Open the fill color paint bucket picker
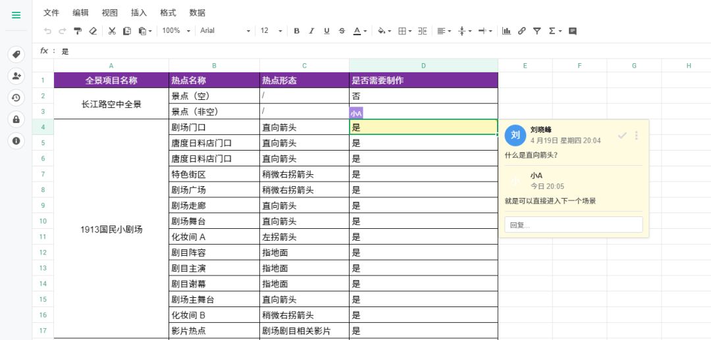Viewport: 711px width, 340px height. pyautogui.click(x=384, y=31)
